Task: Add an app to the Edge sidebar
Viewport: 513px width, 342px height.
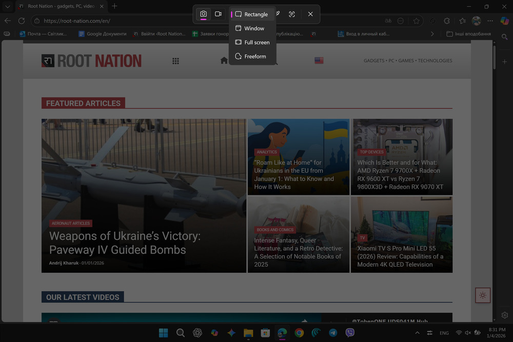Action: click(x=505, y=62)
